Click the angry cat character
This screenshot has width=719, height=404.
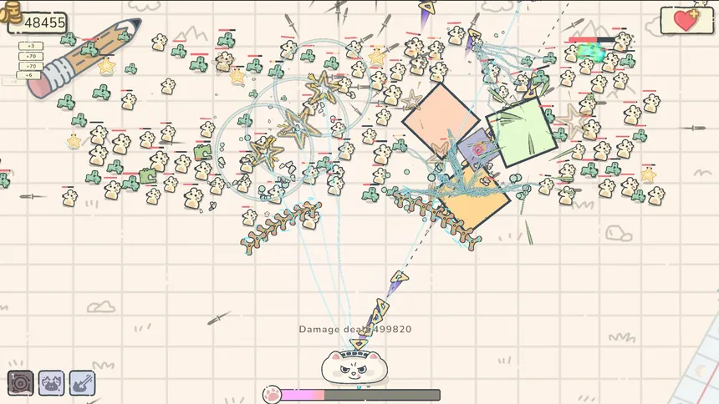(354, 367)
